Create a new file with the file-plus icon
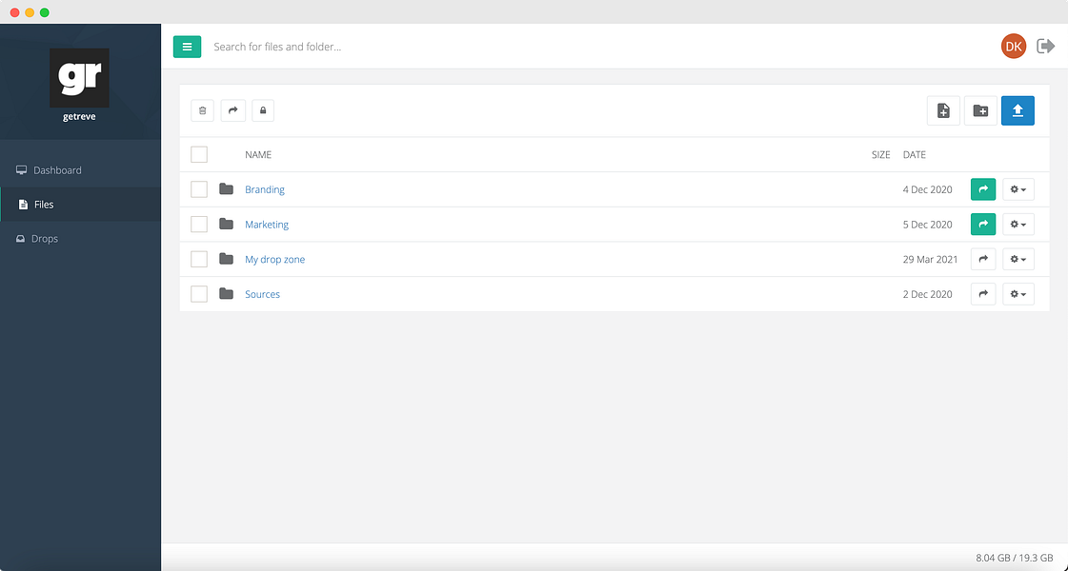Screen dimensions: 1068x571 (943, 111)
